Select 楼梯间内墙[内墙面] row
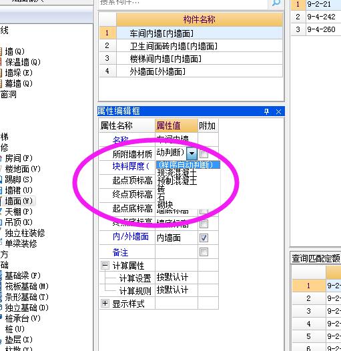341x351 pixels. coord(191,59)
